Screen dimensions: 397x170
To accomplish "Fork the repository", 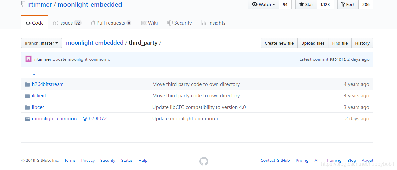I will [348, 4].
